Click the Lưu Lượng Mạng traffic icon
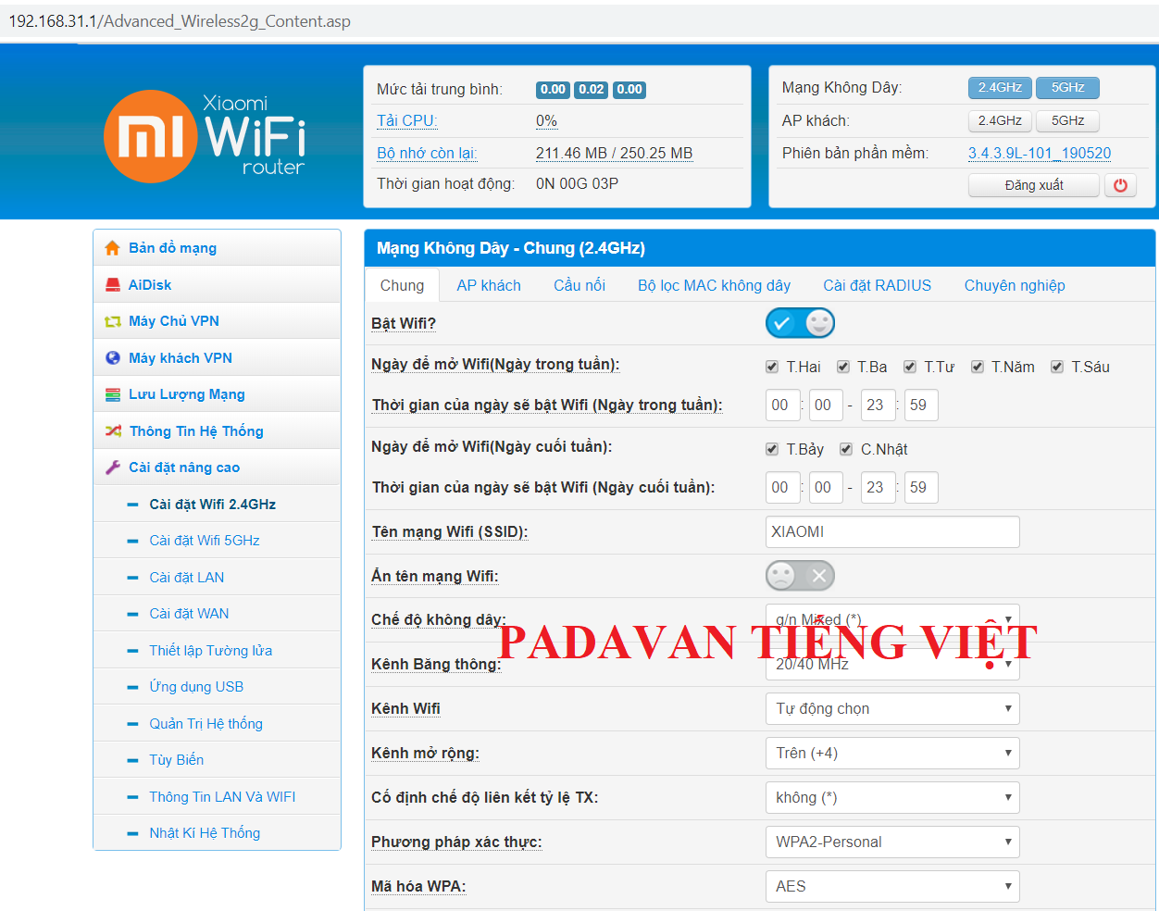Screen dimensions: 1159x911 point(113,394)
